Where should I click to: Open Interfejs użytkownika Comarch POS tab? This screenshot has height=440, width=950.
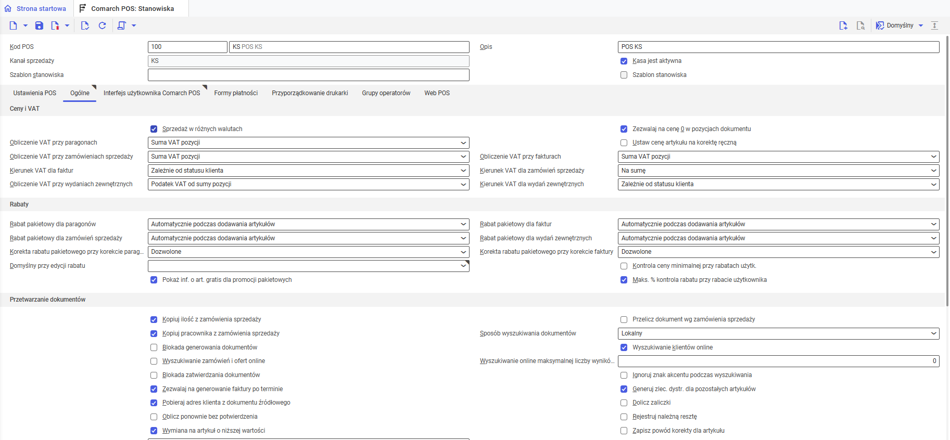152,93
